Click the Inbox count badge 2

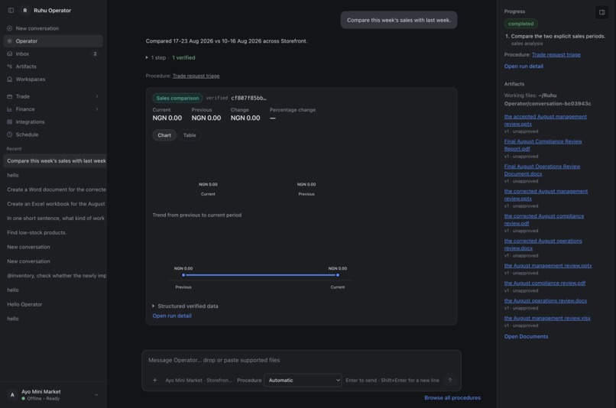[95, 53]
